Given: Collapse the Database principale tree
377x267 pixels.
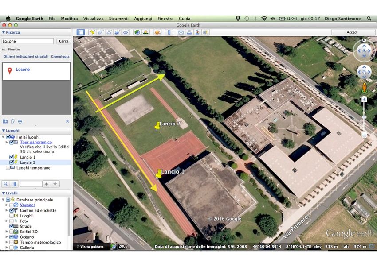Looking at the screenshot, I should [3, 200].
